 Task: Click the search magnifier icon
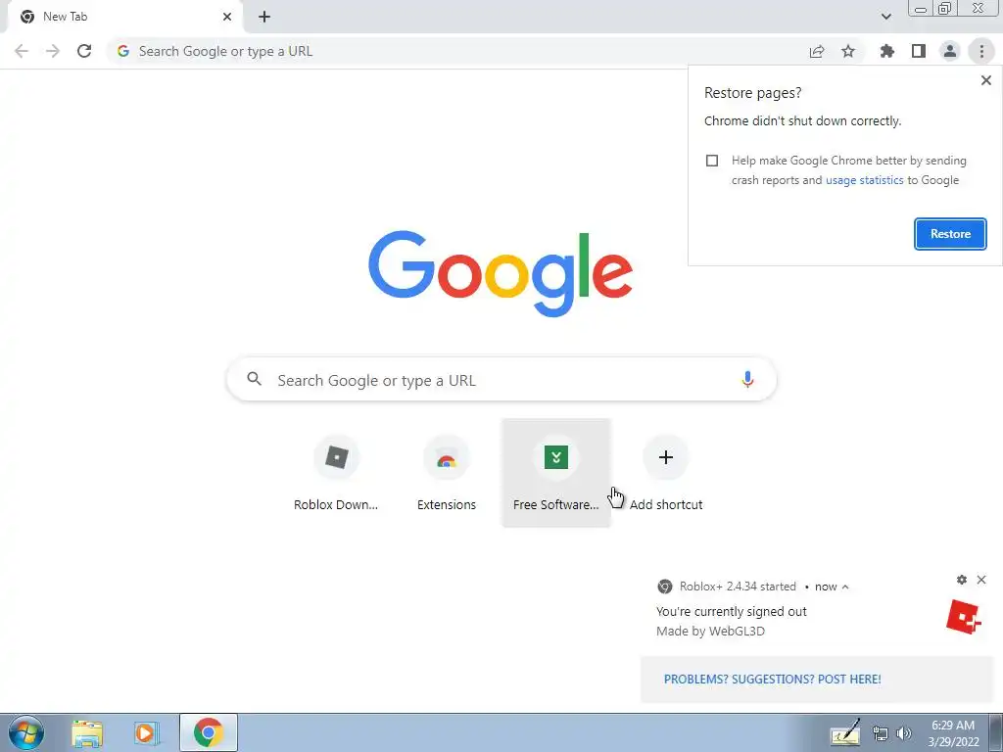(x=254, y=379)
